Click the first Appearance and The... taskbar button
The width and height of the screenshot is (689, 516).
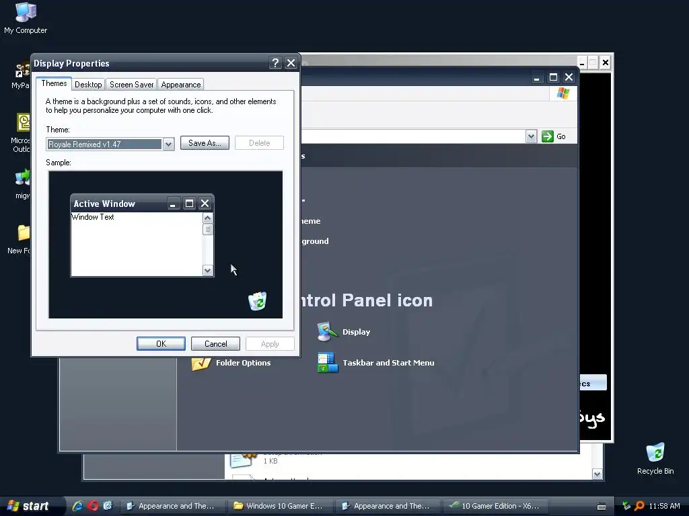[x=172, y=506]
